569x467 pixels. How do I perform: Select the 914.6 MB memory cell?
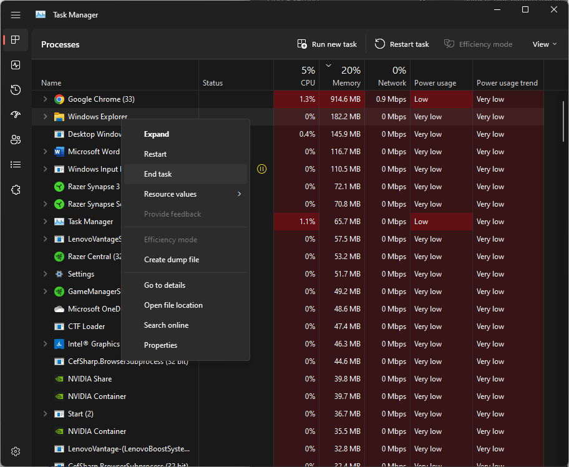(342, 99)
